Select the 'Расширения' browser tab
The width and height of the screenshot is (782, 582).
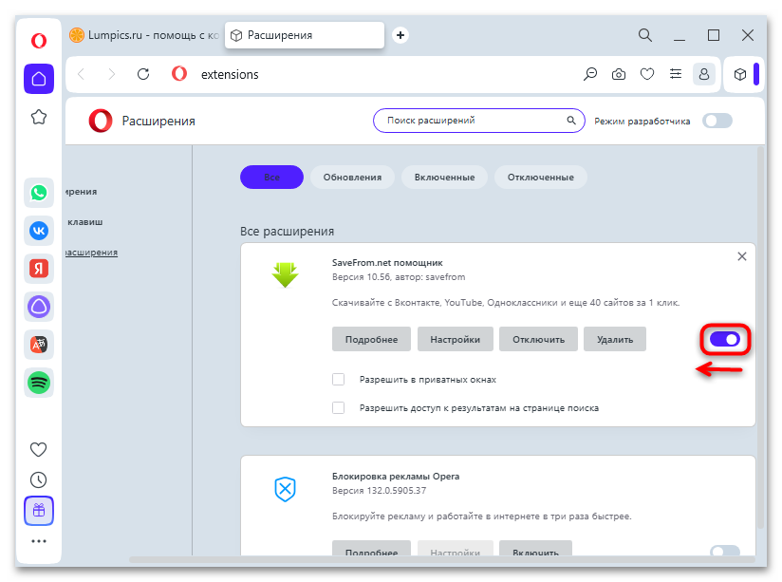305,35
